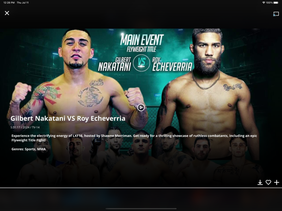
Task: Click the circular VS emblem on the poster
Action: click(142, 63)
